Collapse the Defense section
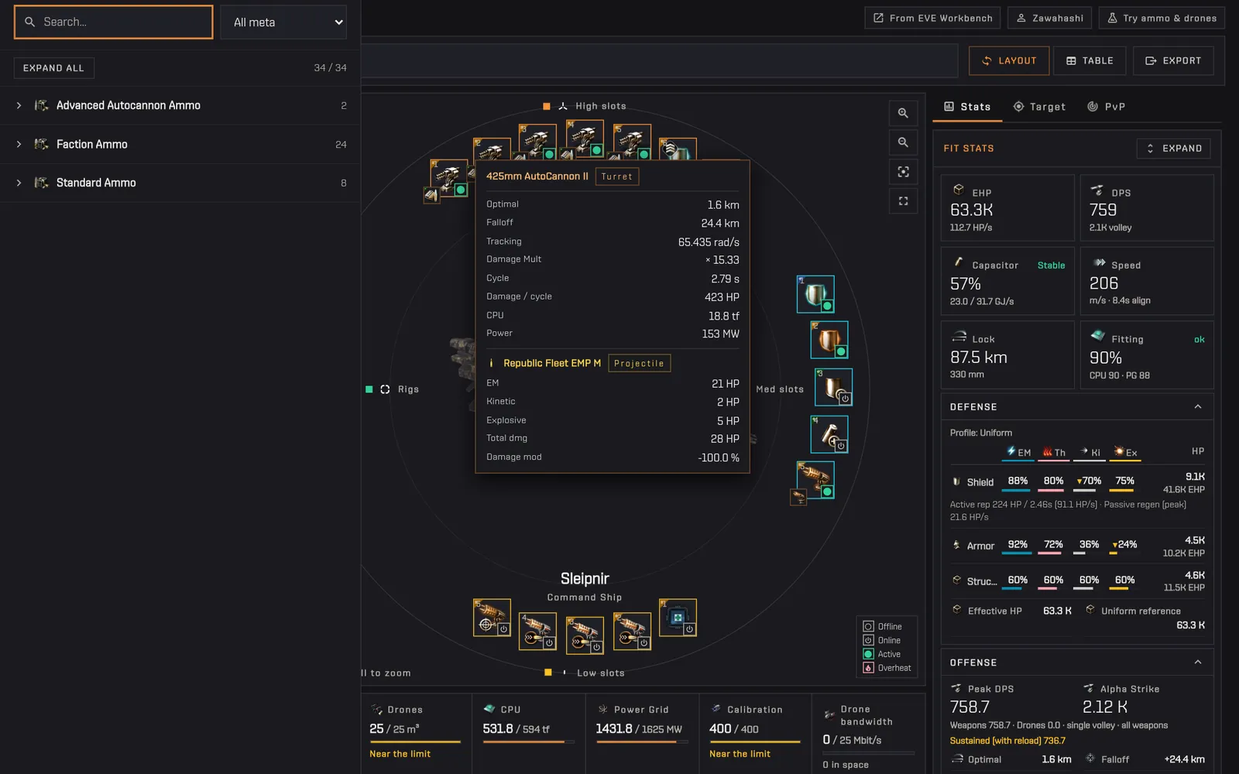 point(1198,407)
